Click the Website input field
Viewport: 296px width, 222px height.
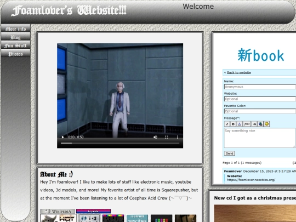(x=260, y=99)
